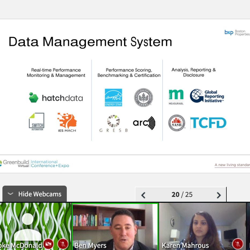The height and width of the screenshot is (250, 250).
Task: Click the iES MACH logo
Action: click(67, 122)
